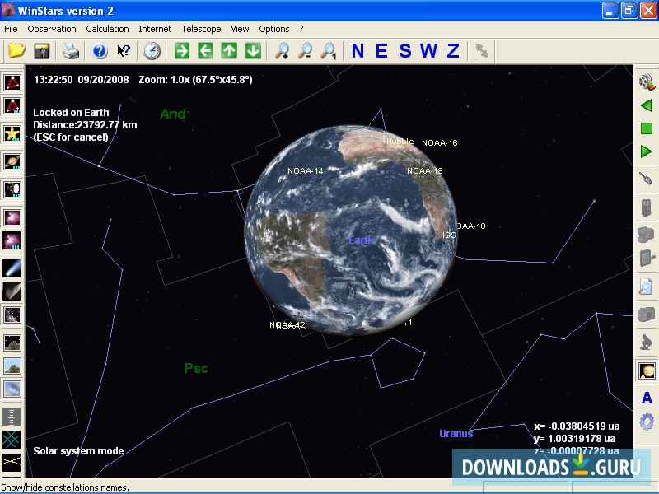659x494 pixels.
Task: Click the blue letter A font icon
Action: click(x=647, y=398)
